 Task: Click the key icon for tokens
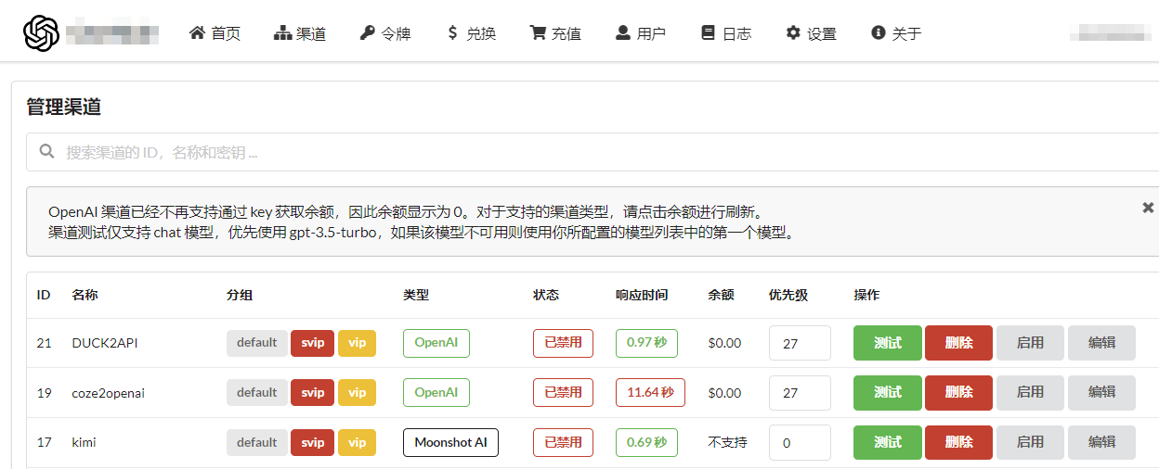[367, 33]
